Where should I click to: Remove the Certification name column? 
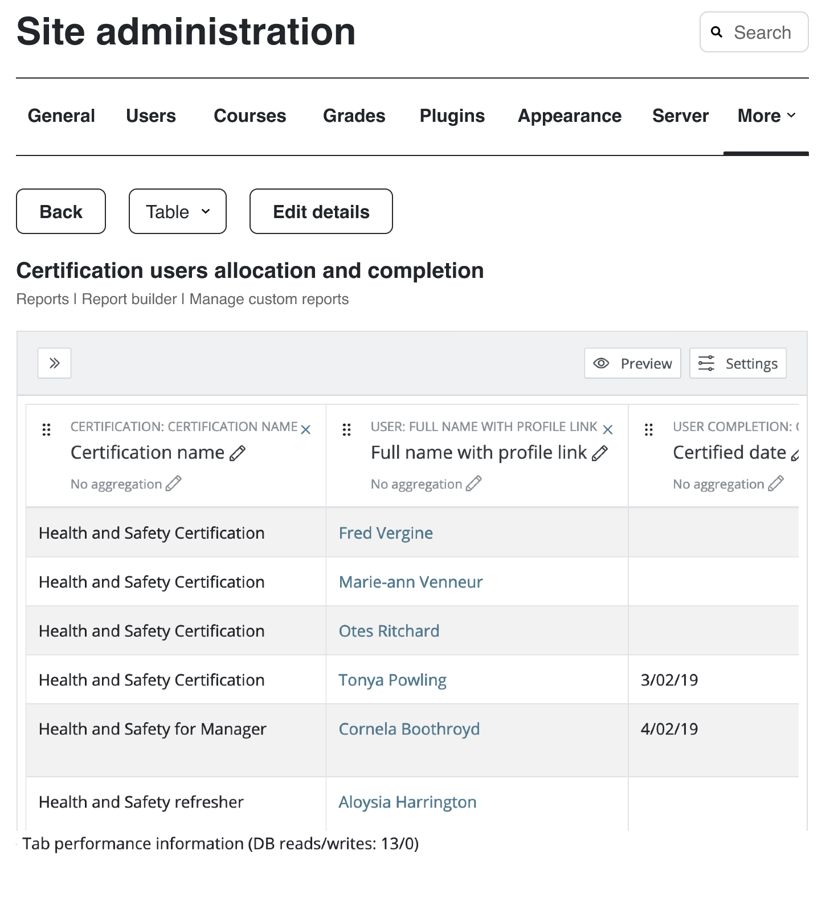pos(306,429)
